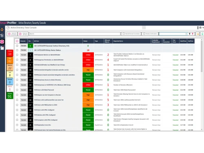Click Execute on test row 12

pos(24,80)
